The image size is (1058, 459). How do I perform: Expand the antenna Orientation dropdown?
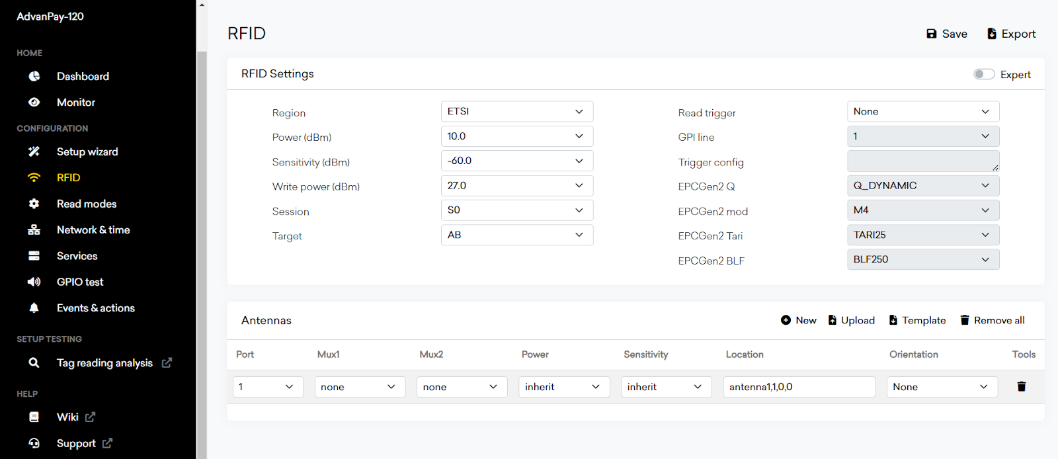[942, 387]
